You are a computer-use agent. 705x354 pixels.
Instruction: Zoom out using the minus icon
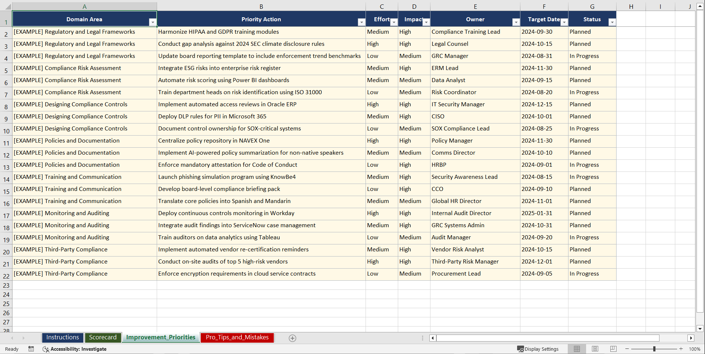point(626,349)
